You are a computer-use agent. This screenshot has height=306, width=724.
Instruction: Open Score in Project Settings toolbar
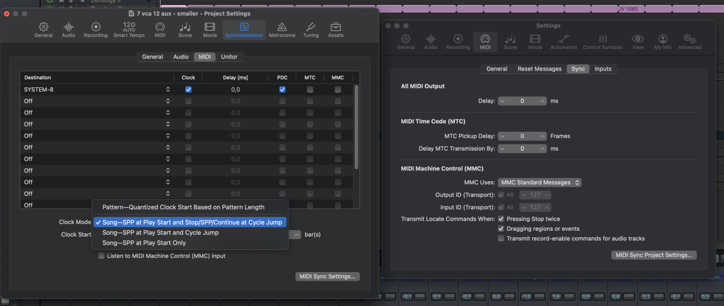(185, 30)
